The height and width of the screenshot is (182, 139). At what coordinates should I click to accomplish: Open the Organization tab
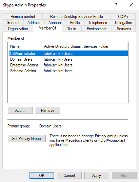pyautogui.click(x=18, y=29)
